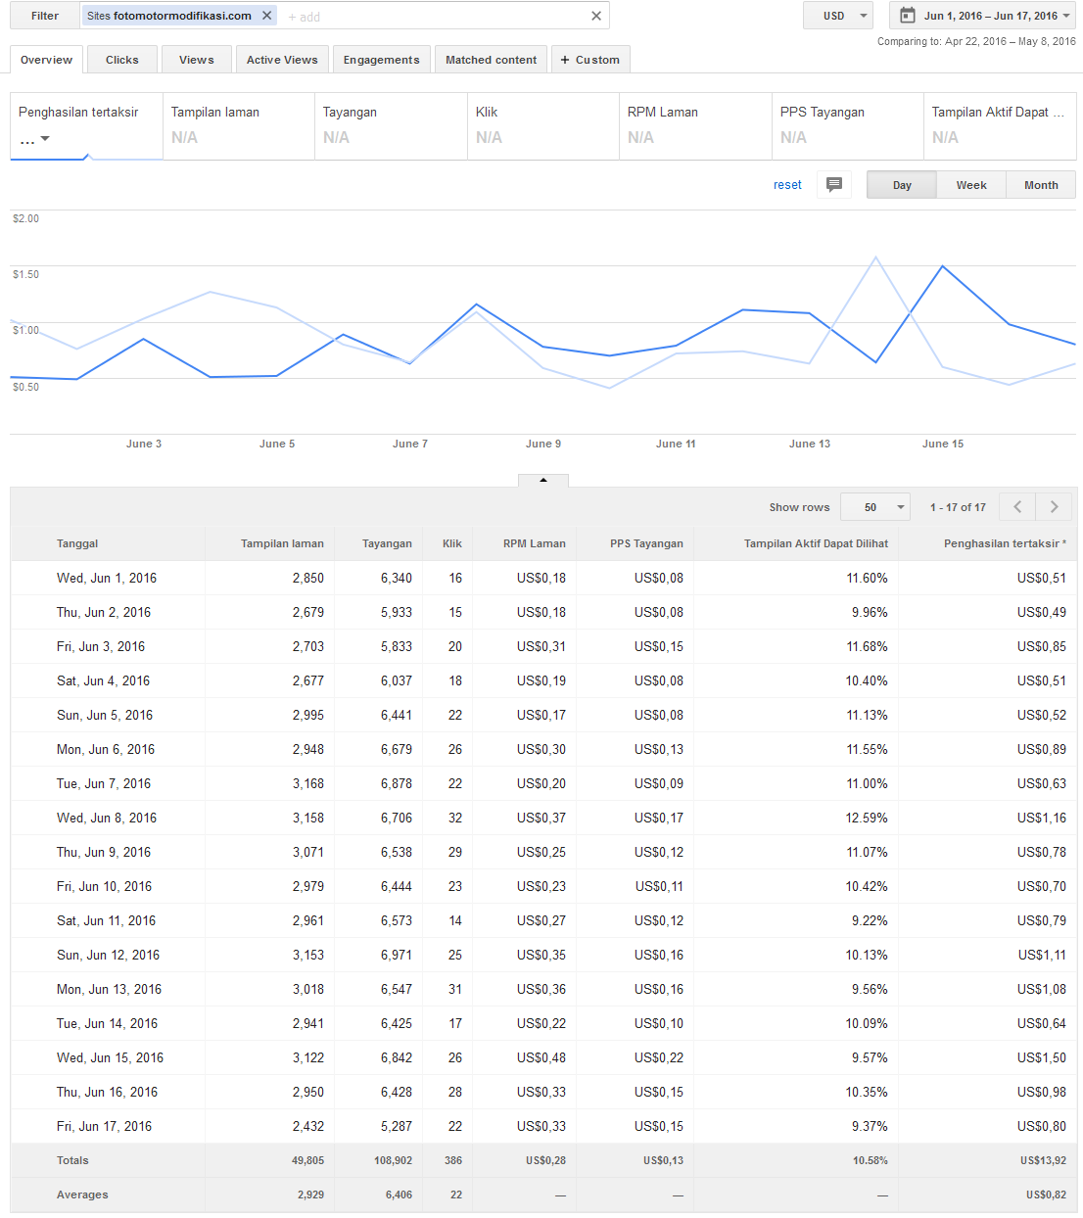The image size is (1083, 1218).
Task: Go to next page of table rows
Action: 1055,507
